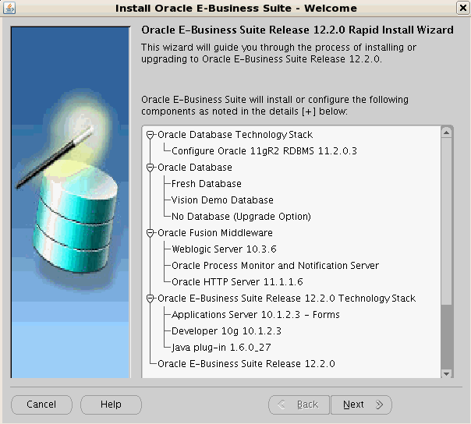Select Java plug-in 1.6.0_27 entry
The width and height of the screenshot is (471, 424).
[x=221, y=348]
